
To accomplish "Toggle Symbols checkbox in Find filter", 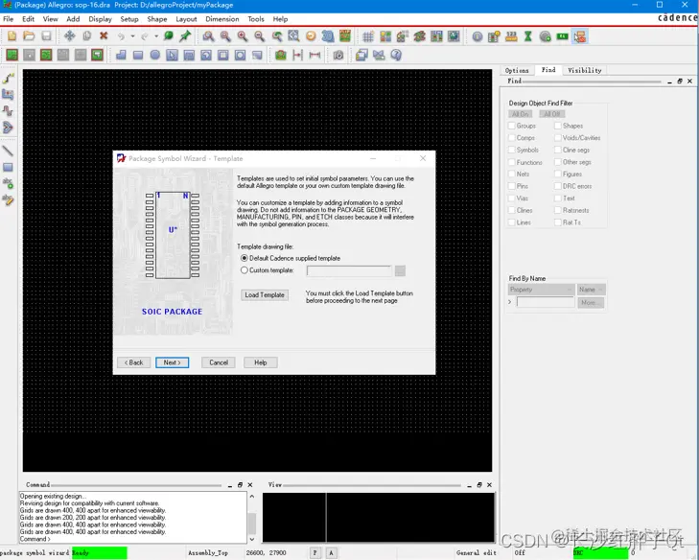I will tap(512, 150).
